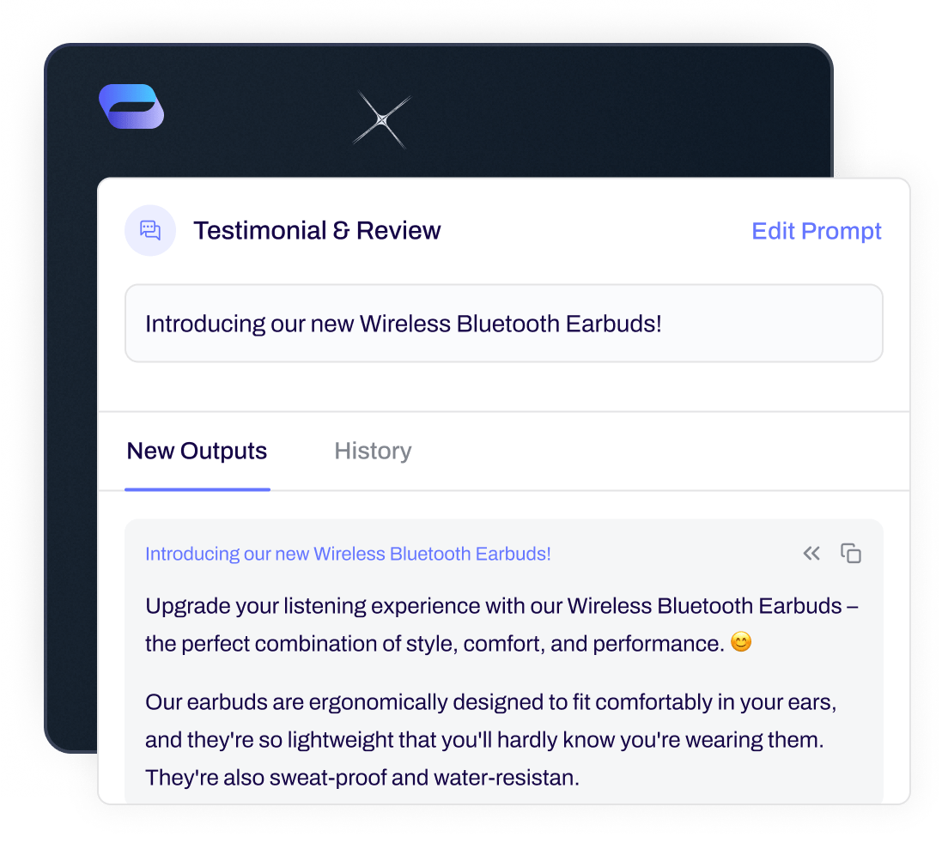Click the smiling emoji in the output text
948x843 pixels.
click(740, 642)
